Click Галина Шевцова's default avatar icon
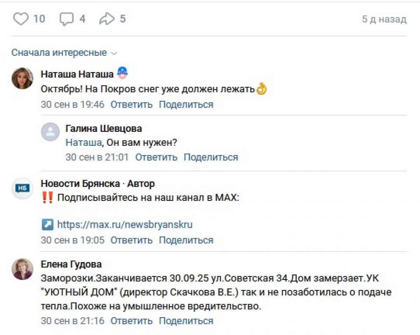The width and height of the screenshot is (420, 335). 50,132
